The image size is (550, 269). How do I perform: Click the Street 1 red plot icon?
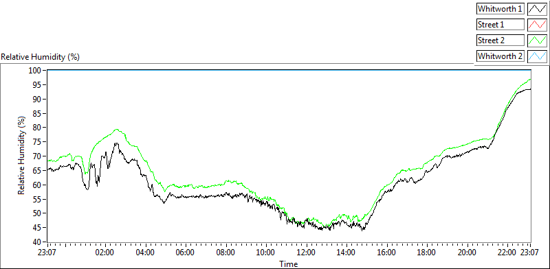pyautogui.click(x=537, y=25)
